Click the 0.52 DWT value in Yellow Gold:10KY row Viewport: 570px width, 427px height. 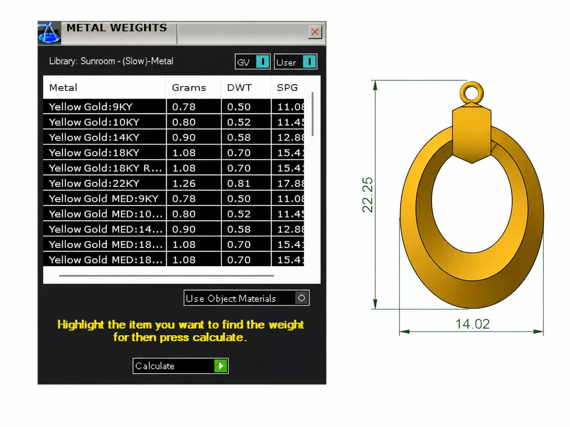(239, 122)
